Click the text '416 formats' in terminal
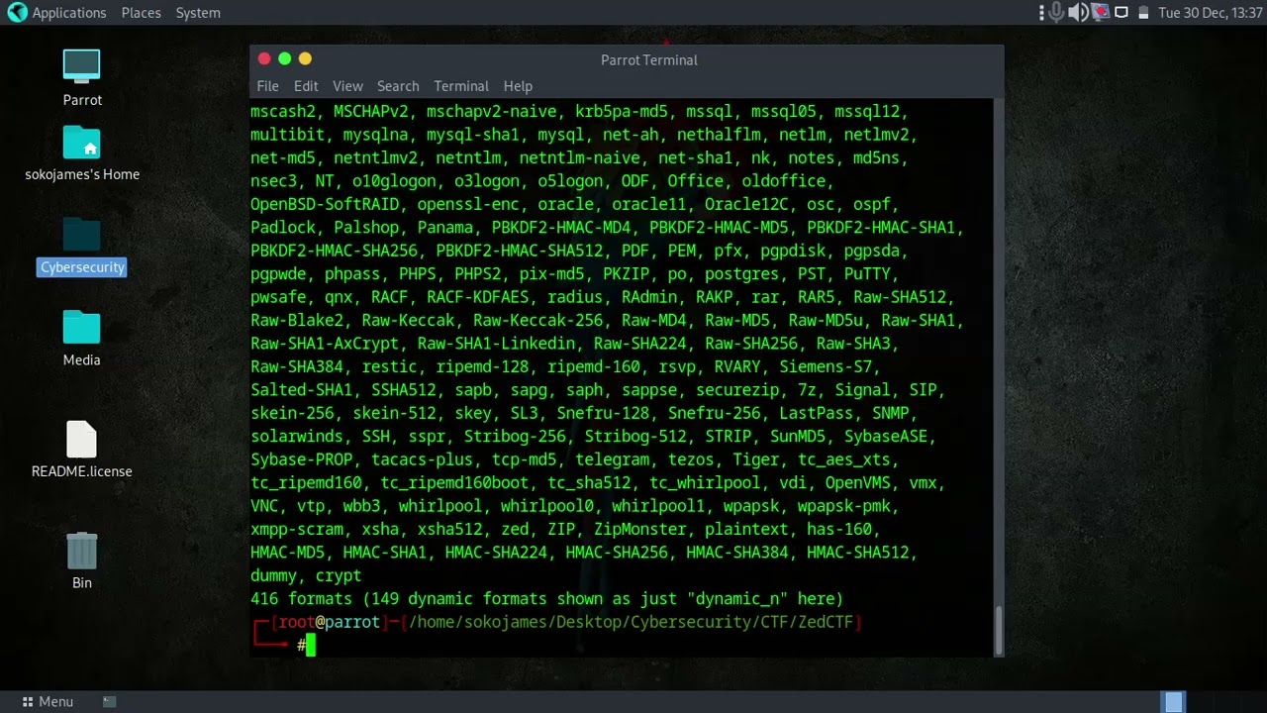Screen dimensions: 1267x713 pyautogui.click(x=302, y=598)
